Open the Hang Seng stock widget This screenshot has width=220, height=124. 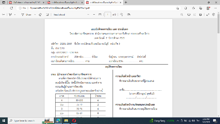click(x=162, y=121)
